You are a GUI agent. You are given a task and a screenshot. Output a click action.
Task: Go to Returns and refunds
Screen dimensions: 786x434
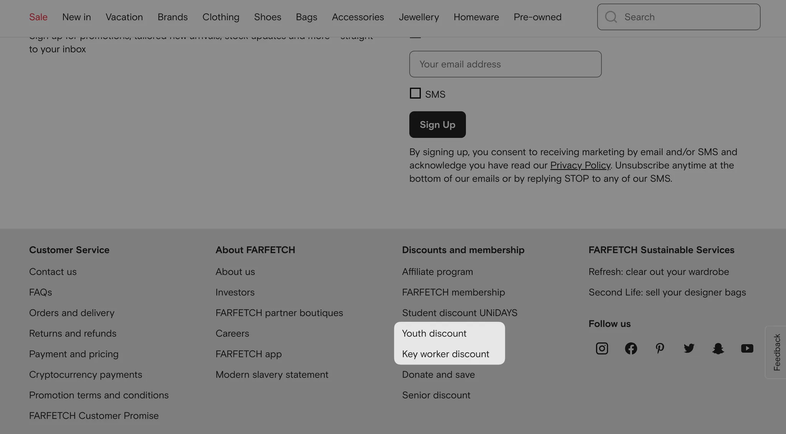(x=73, y=333)
